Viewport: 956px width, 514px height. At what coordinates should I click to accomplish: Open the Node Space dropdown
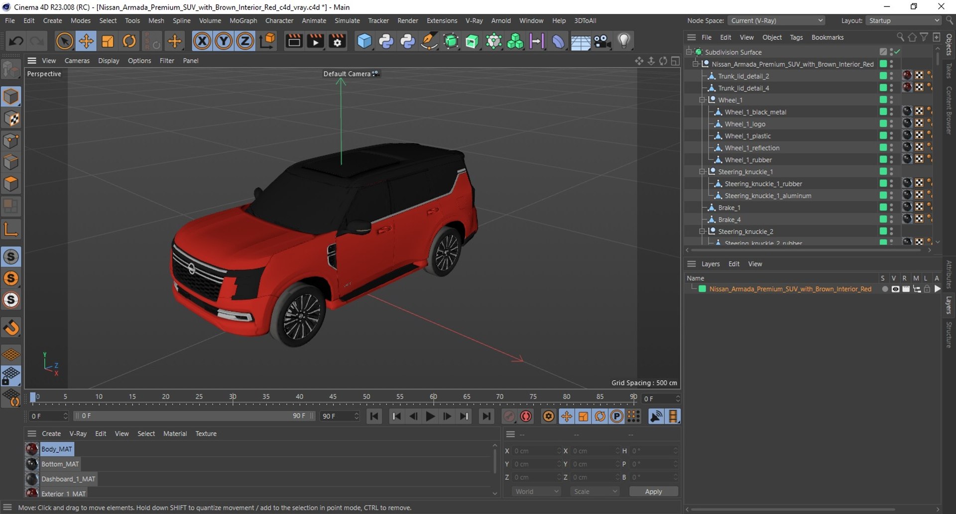(776, 20)
